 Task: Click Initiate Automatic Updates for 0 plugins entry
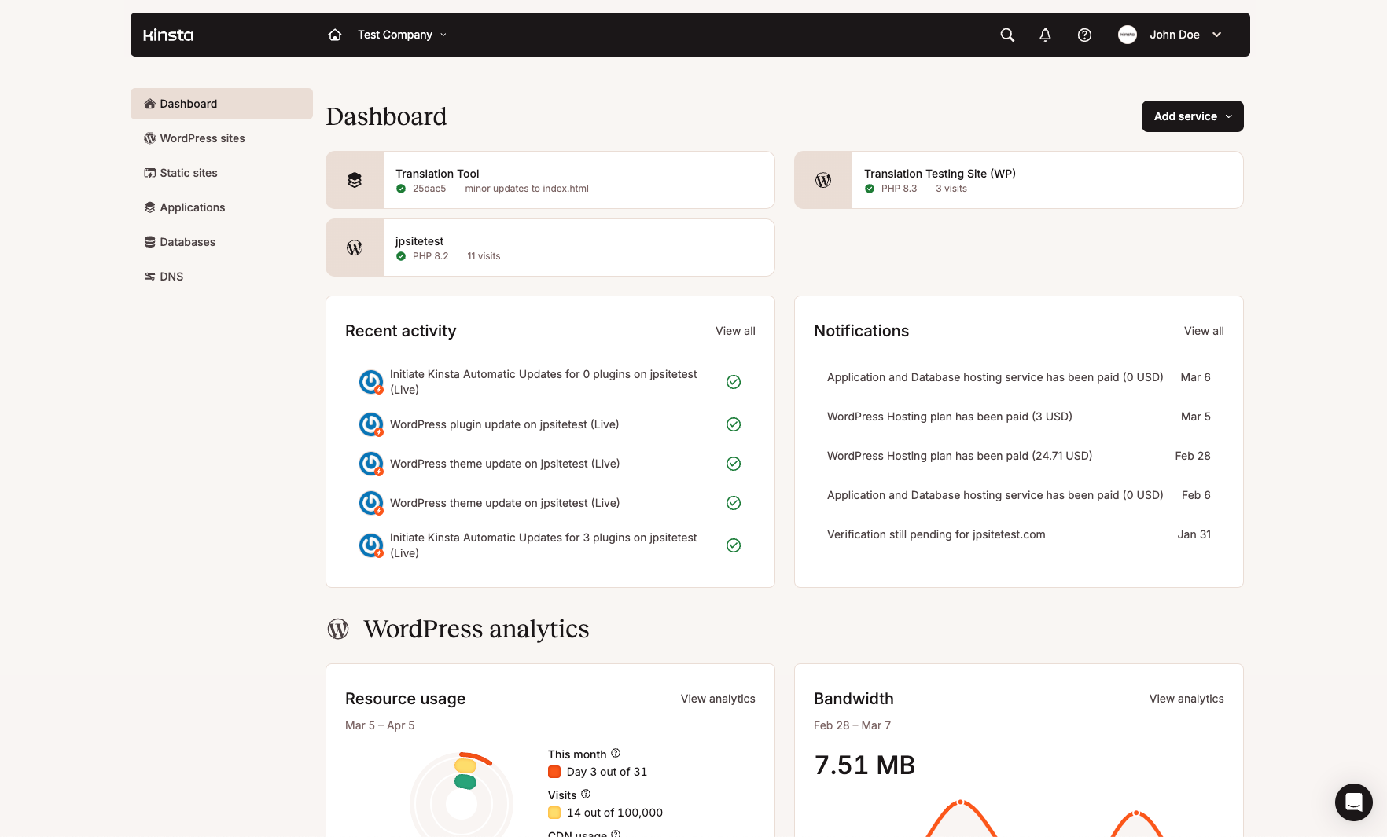tap(550, 382)
